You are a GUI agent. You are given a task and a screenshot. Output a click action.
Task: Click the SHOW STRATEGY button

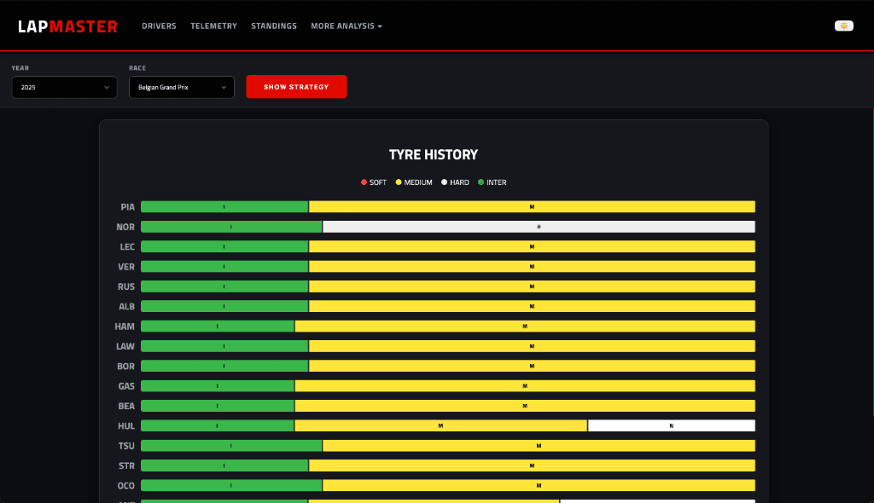(296, 86)
